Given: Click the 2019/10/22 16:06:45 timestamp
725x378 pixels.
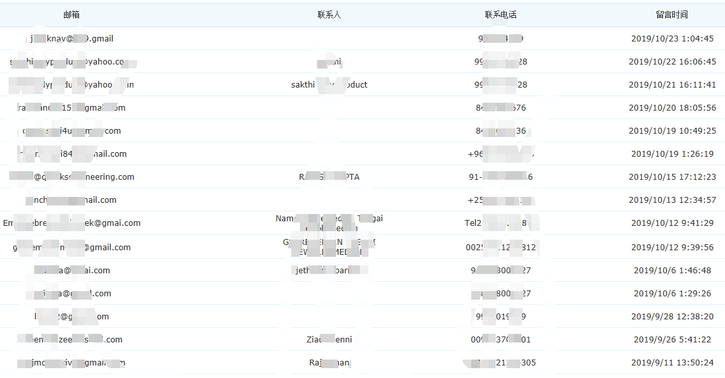Looking at the screenshot, I should 672,62.
